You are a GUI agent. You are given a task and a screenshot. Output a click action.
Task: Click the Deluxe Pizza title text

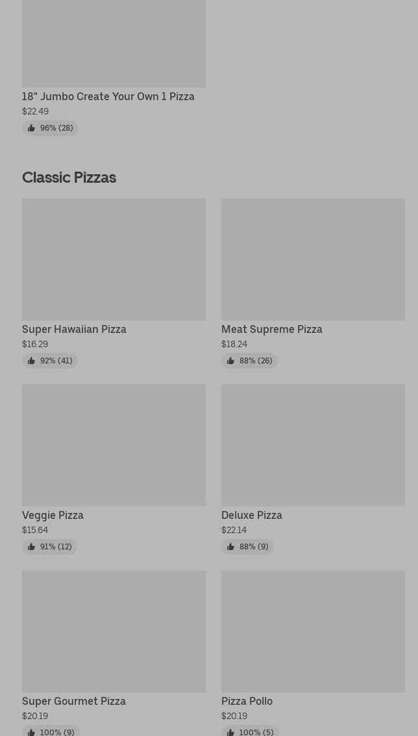click(x=251, y=515)
